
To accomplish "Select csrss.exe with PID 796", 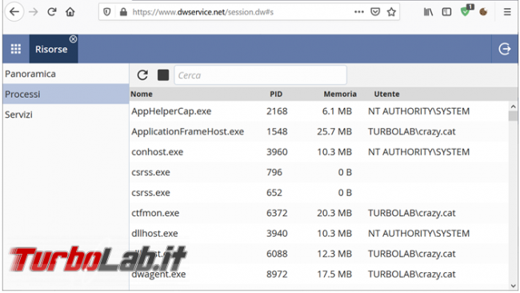I will pos(318,172).
